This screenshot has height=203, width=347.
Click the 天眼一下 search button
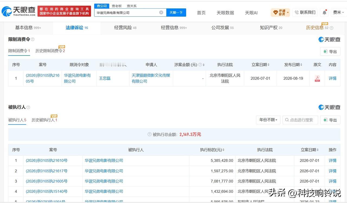click(x=176, y=12)
